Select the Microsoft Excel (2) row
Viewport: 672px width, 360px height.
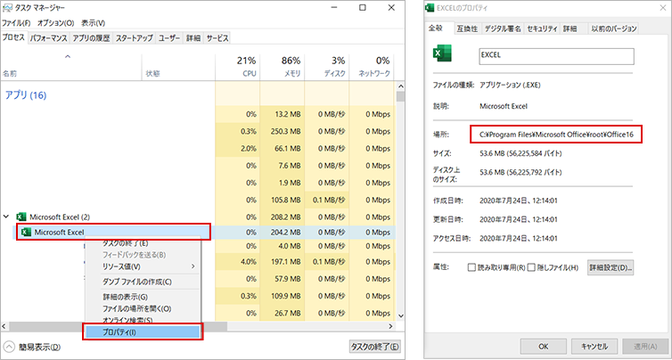[x=197, y=217]
